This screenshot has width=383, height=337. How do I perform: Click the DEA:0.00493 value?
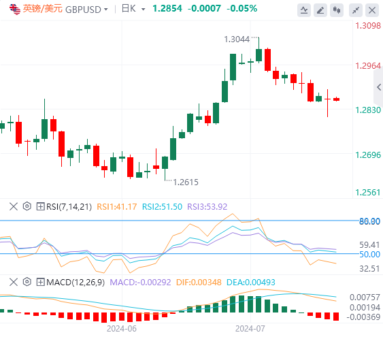(x=251, y=283)
